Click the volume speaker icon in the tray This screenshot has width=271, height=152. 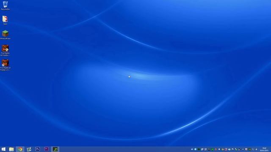click(256, 149)
